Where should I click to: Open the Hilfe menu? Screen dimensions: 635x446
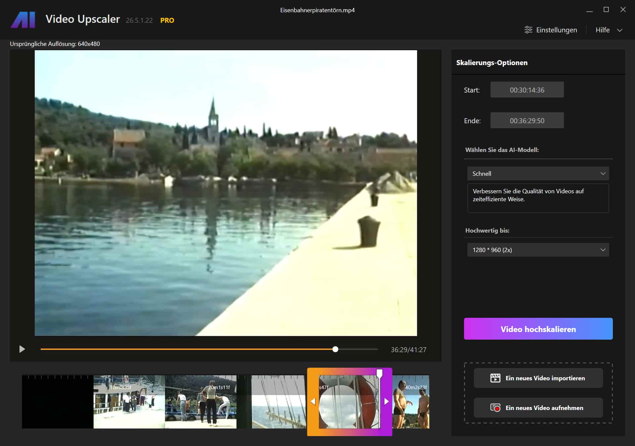tap(602, 30)
